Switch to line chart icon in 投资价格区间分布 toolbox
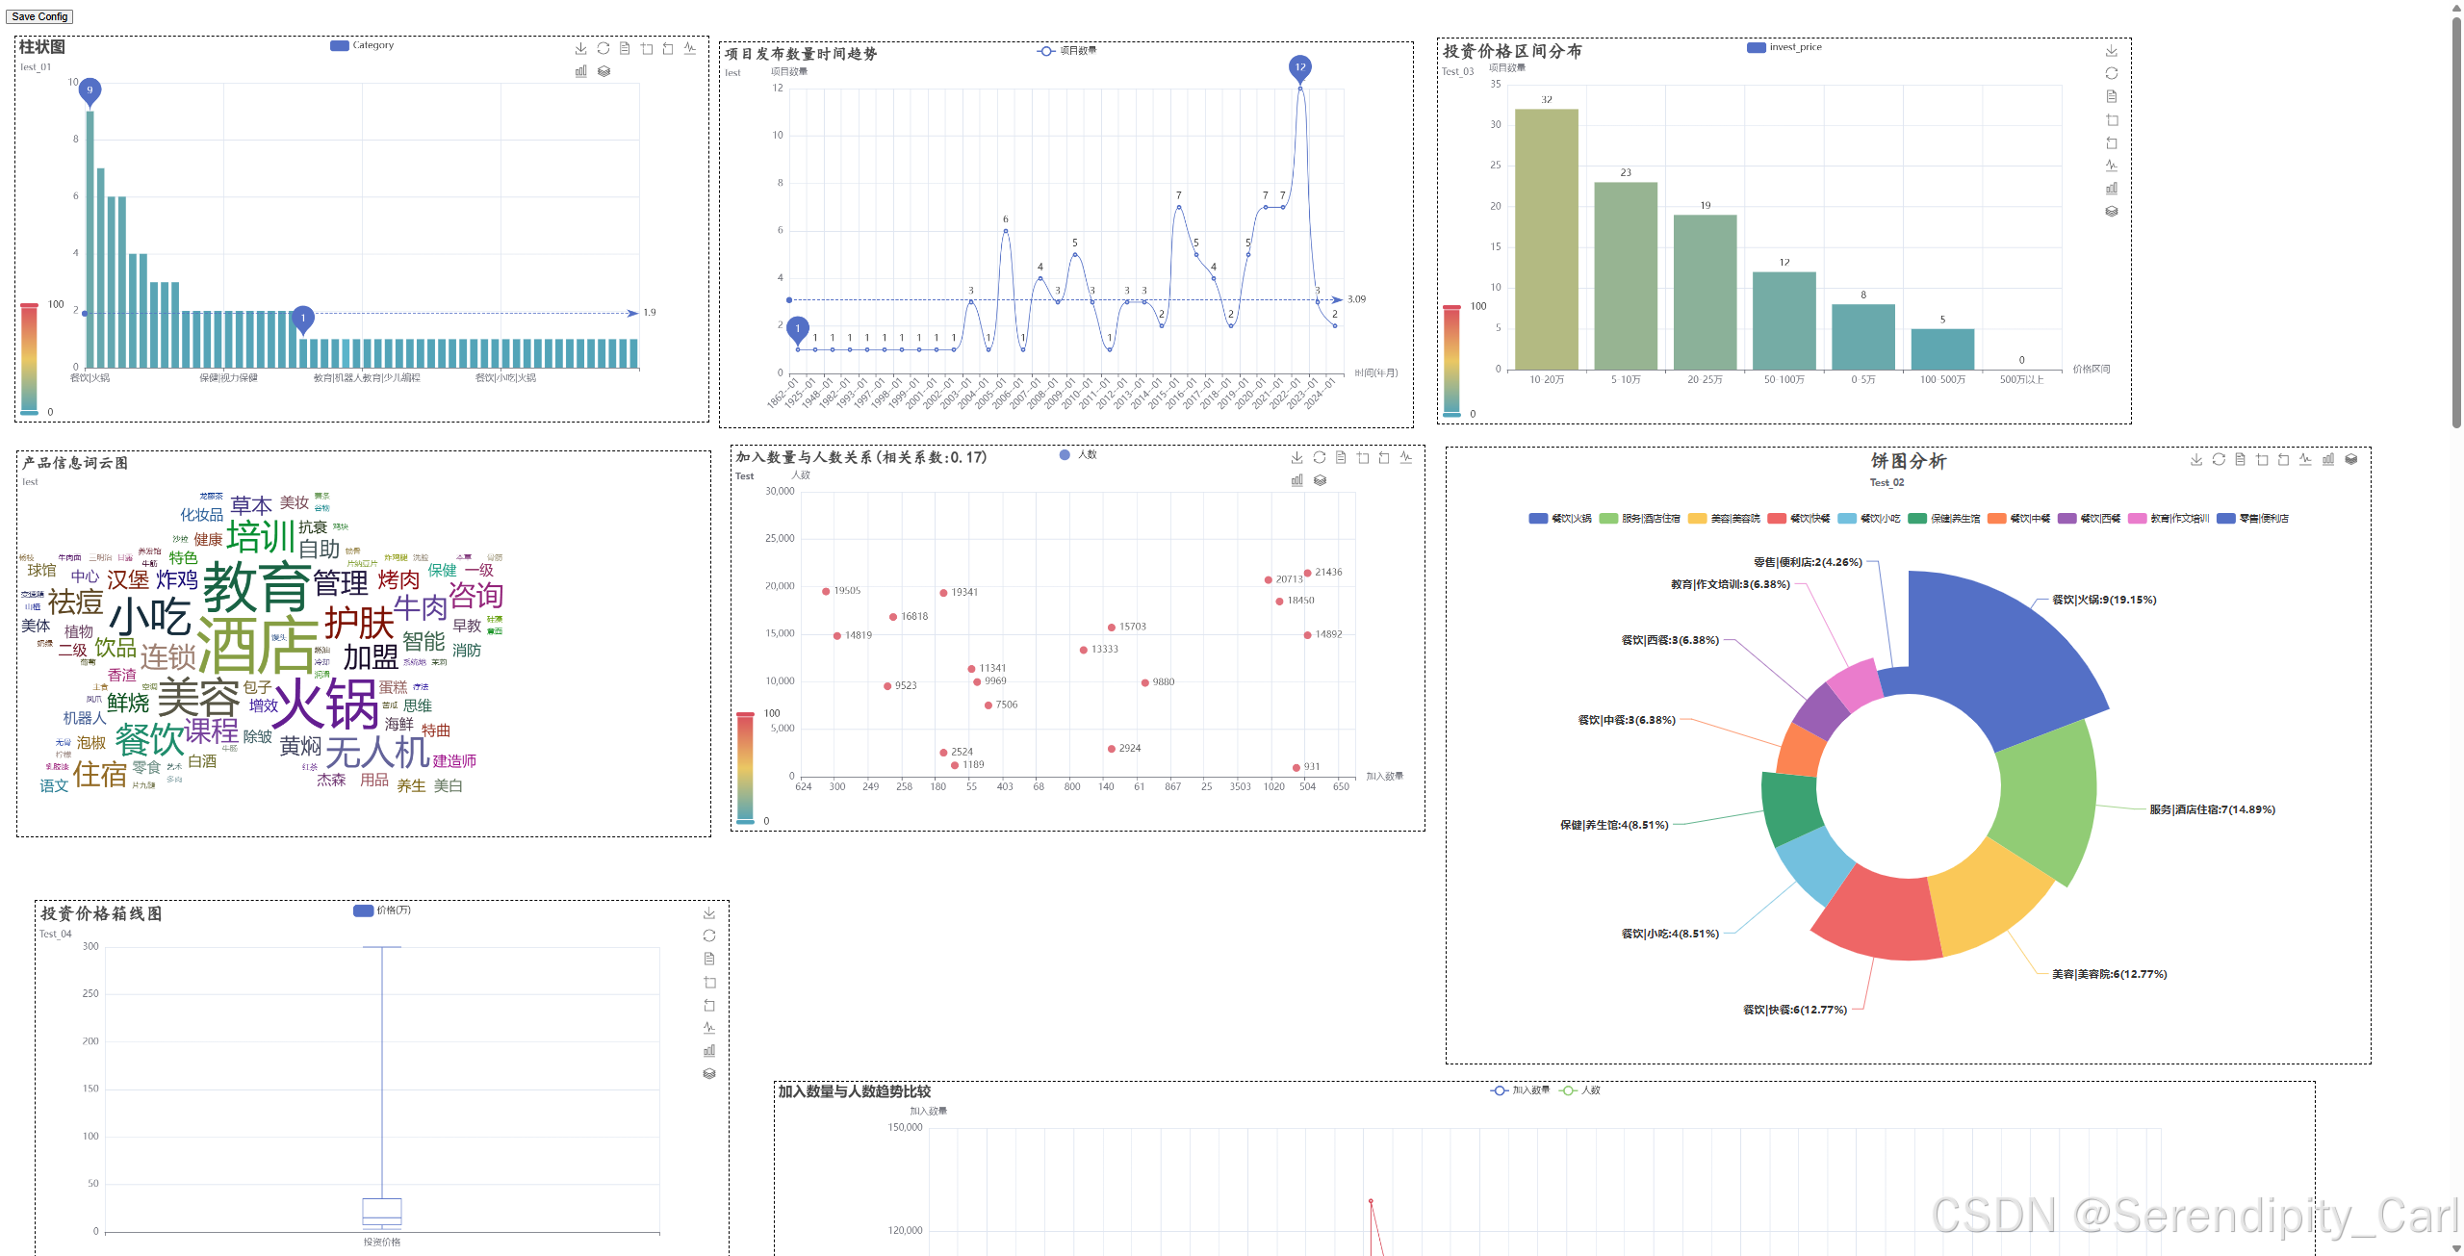This screenshot has width=2464, height=1256. tap(2111, 166)
